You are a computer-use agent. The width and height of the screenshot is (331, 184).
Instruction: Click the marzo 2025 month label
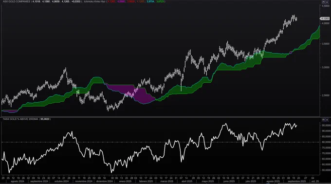[167, 182]
